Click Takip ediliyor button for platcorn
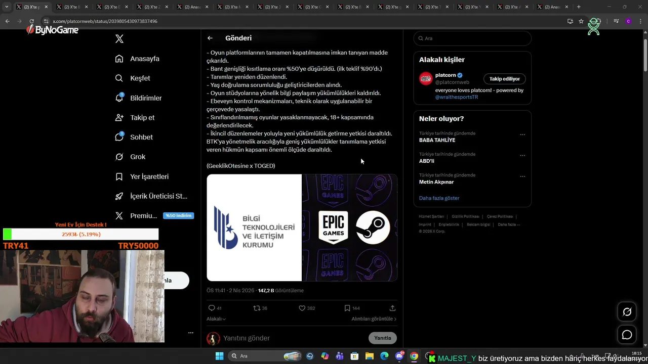The height and width of the screenshot is (364, 648). coord(504,79)
